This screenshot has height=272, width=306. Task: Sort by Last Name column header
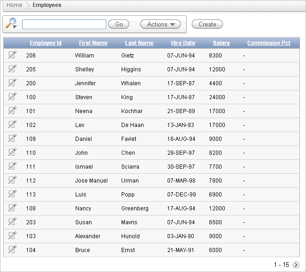click(139, 43)
